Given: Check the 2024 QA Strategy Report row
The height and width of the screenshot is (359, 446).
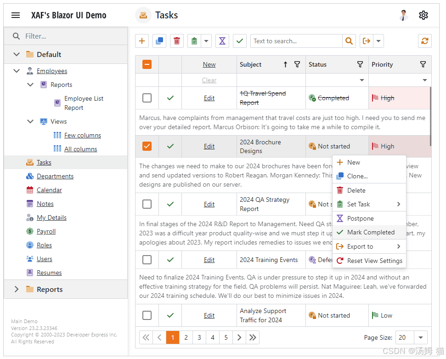Looking at the screenshot, I should tap(147, 204).
